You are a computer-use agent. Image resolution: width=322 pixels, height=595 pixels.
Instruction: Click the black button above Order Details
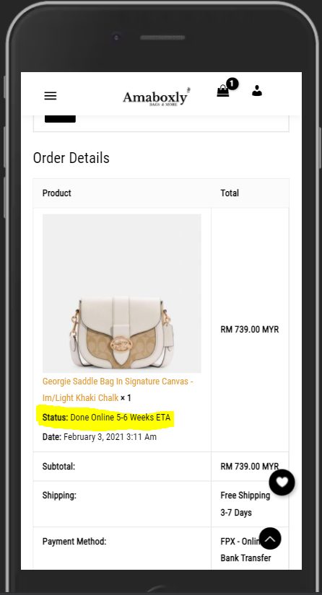tap(60, 118)
